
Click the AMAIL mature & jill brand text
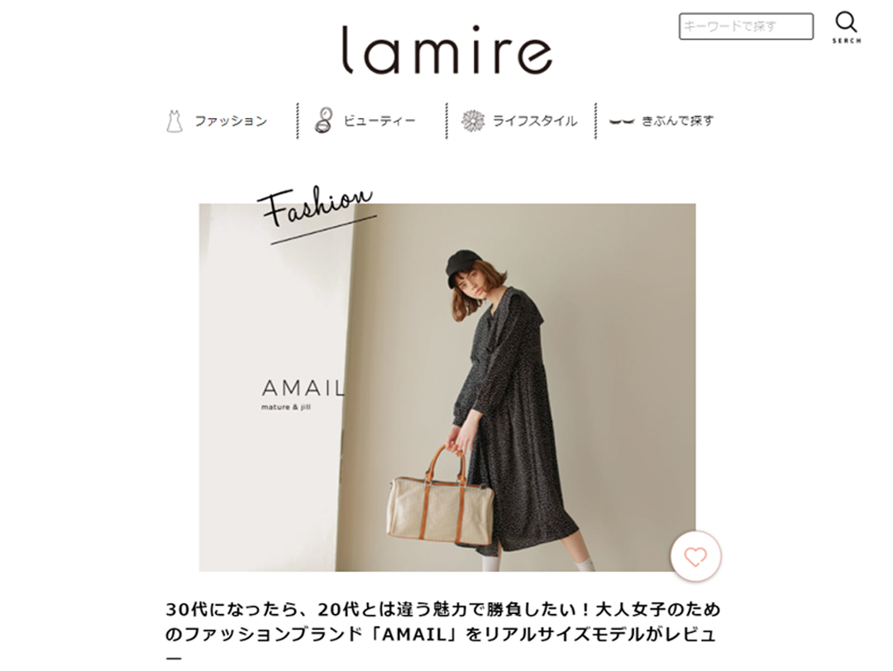[x=303, y=394]
